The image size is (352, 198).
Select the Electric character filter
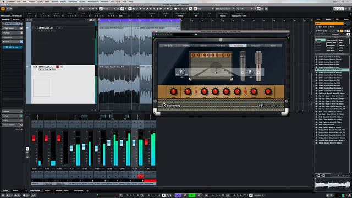point(342,45)
